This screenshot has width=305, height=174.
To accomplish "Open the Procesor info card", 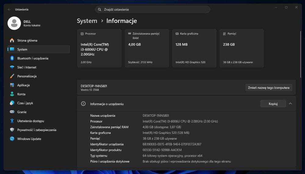I will point(99,48).
